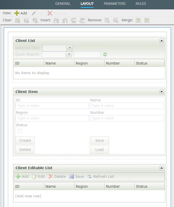174x207 pixels.
Task: Click the first icon in the Clear group
Action: (x=18, y=21)
